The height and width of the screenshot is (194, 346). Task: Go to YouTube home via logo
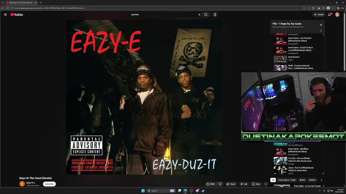click(x=16, y=15)
